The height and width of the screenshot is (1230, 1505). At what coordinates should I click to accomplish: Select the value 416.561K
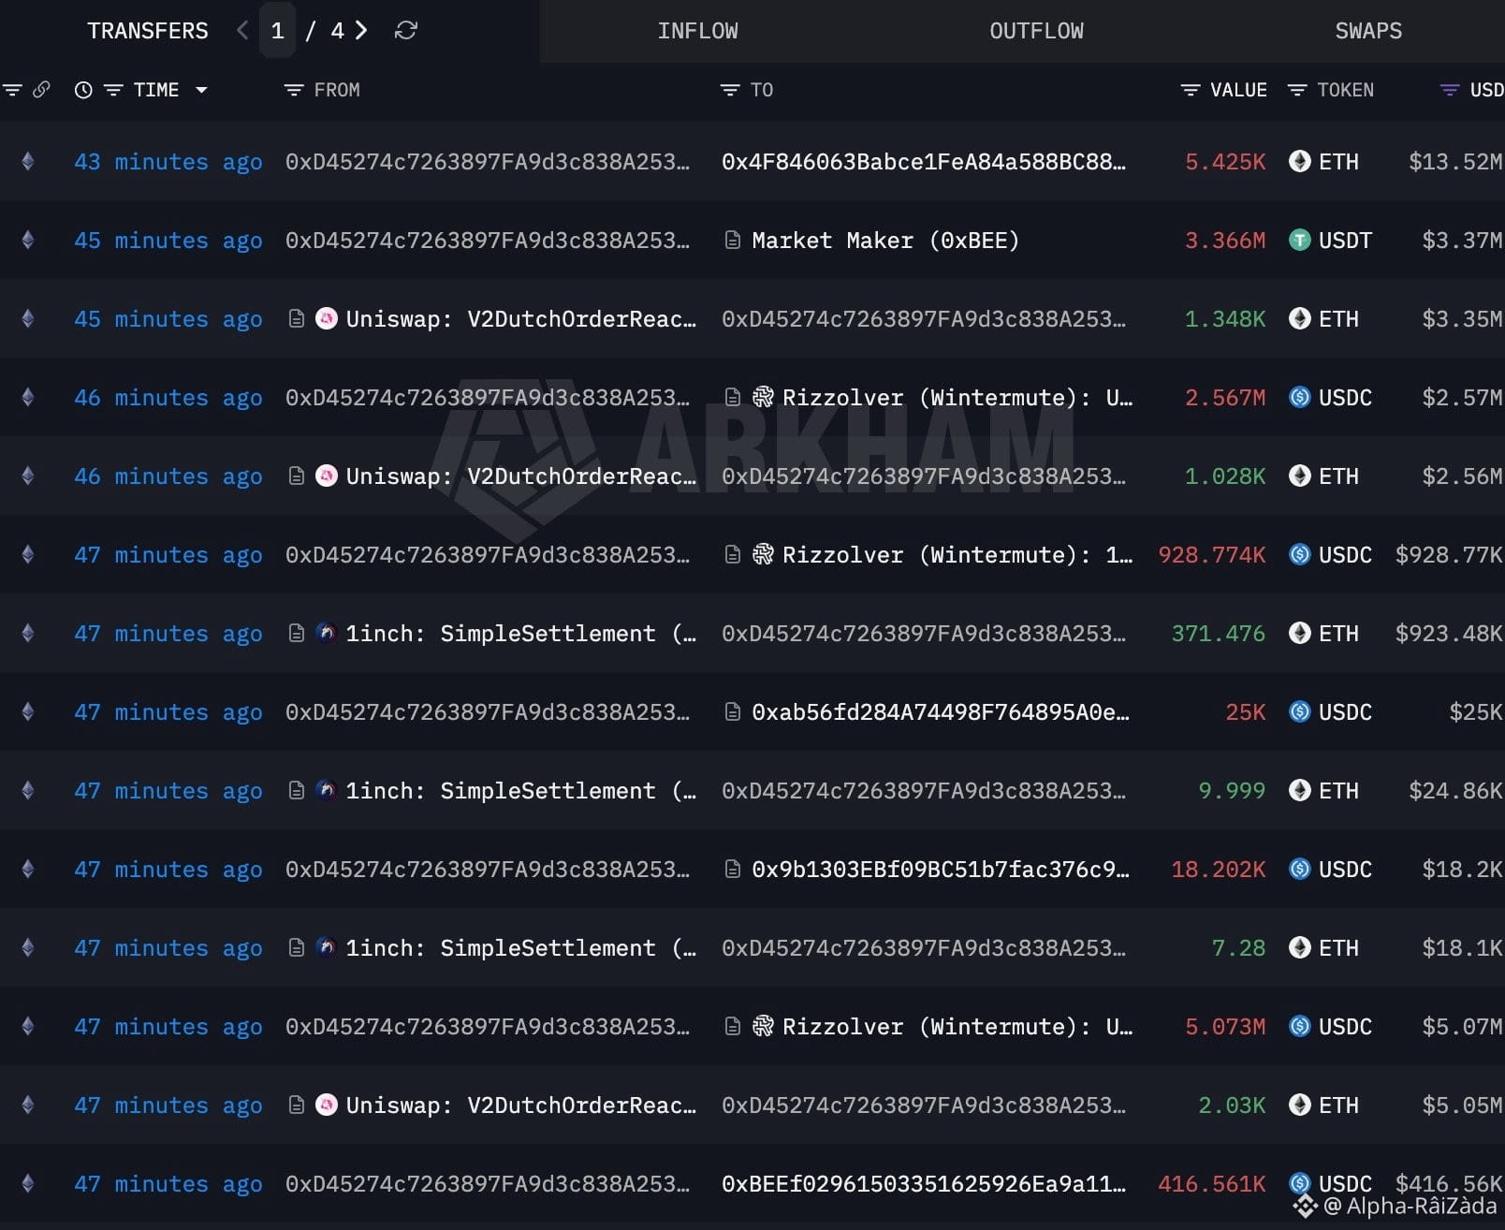(1212, 1183)
